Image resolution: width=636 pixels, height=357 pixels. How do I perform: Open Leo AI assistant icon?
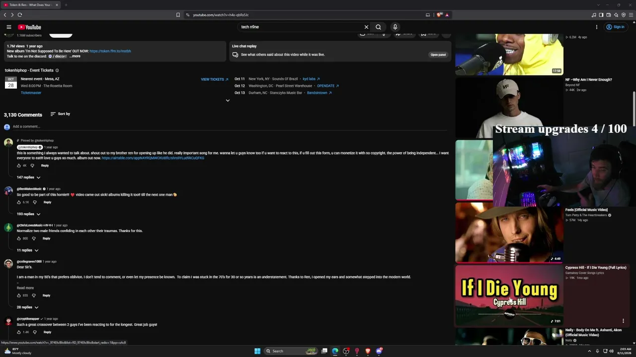pos(616,15)
